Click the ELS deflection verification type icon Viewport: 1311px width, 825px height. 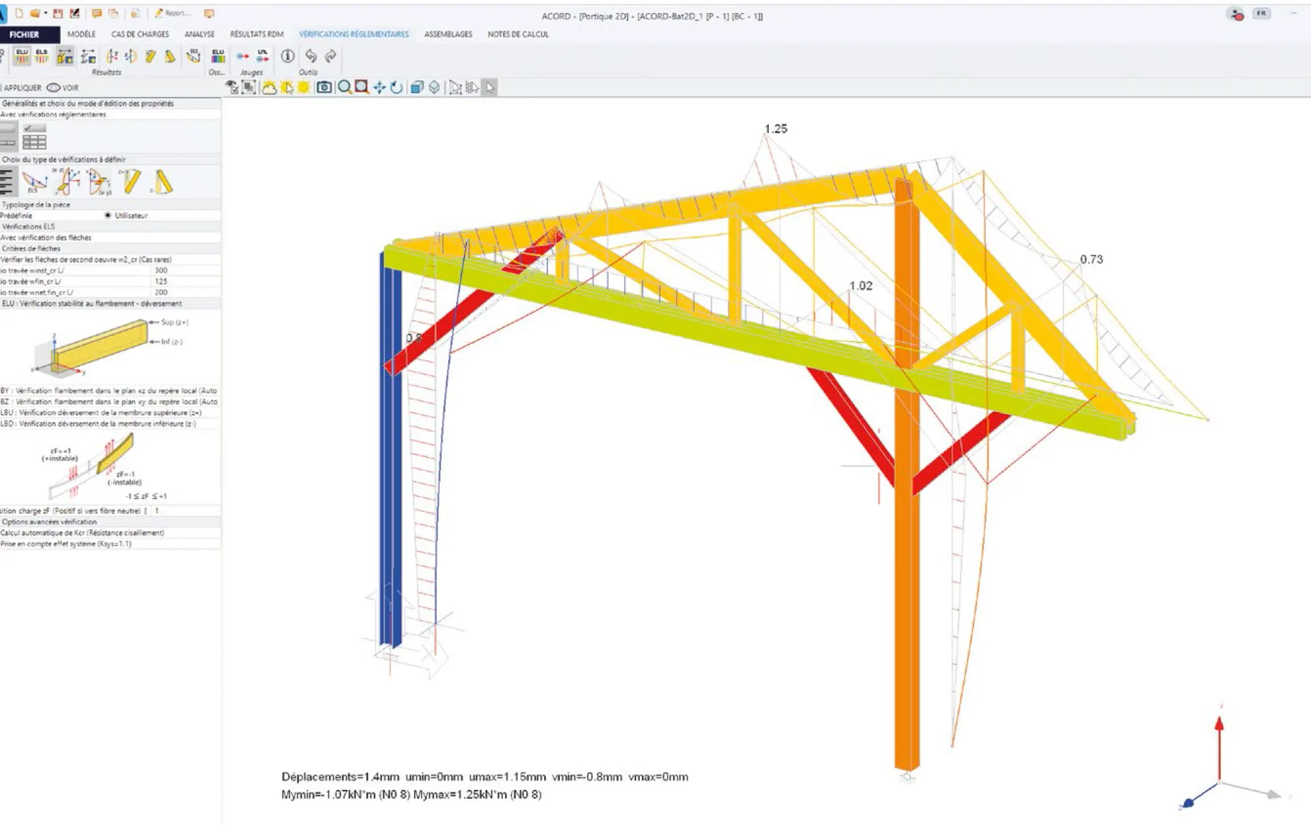tap(35, 182)
